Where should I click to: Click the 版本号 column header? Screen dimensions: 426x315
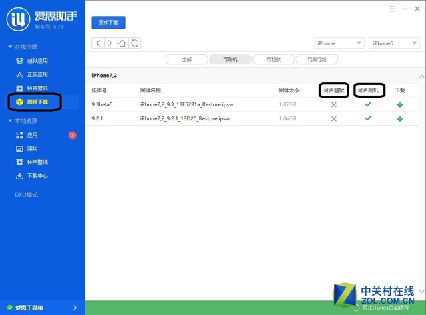99,90
